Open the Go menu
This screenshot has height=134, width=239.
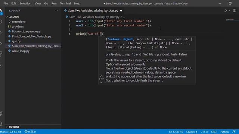[46, 3]
